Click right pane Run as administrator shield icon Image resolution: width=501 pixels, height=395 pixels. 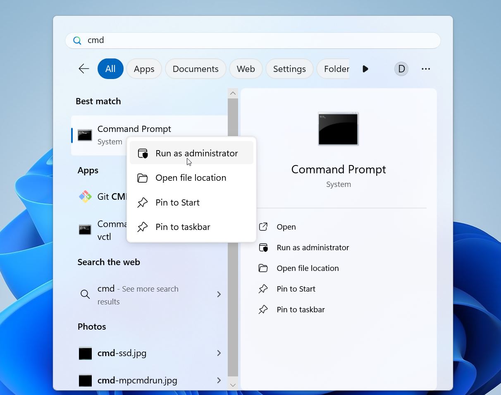pos(263,247)
